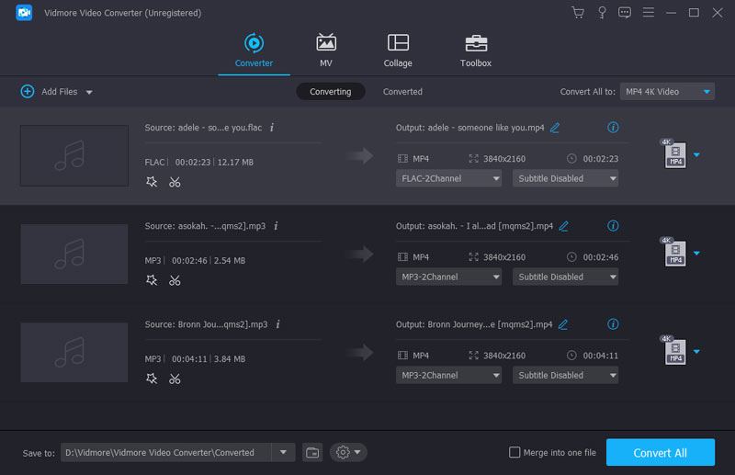Open the asokah row MP3-2Channel dropdown
Screen dimensions: 735x475
(448, 277)
